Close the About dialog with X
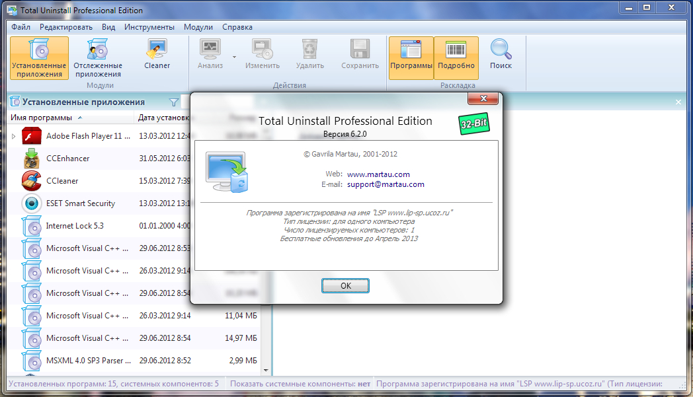Screen dimensions: 693x397 [x=483, y=98]
